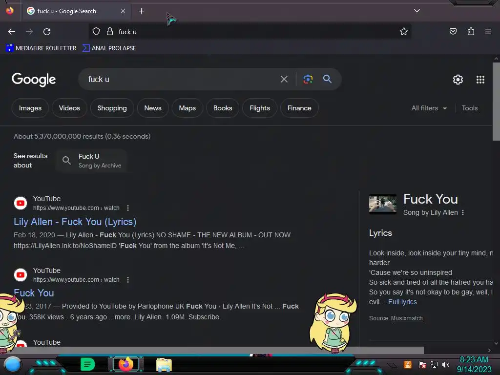This screenshot has height=375, width=500.
Task: Click the Firefox taskbar button
Action: click(126, 364)
